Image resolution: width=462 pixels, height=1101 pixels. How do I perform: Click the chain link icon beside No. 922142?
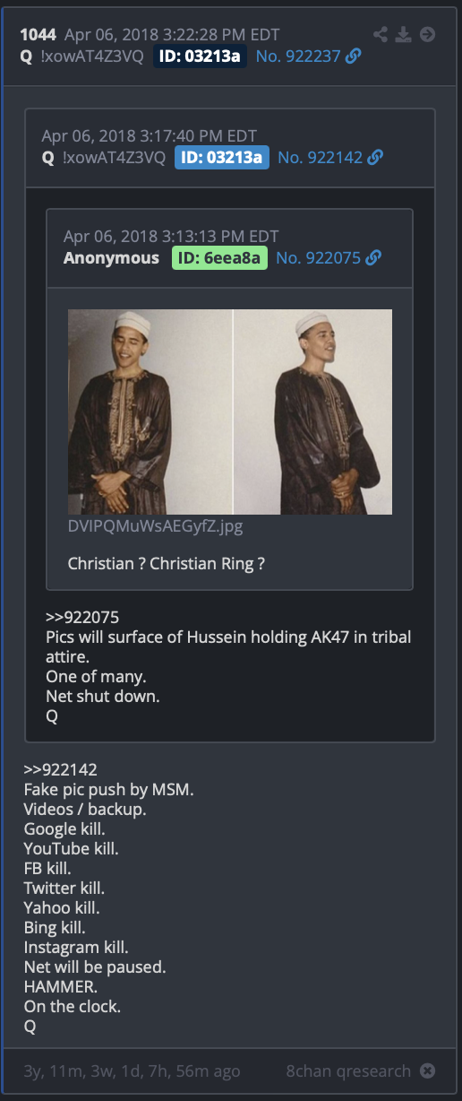tap(375, 157)
